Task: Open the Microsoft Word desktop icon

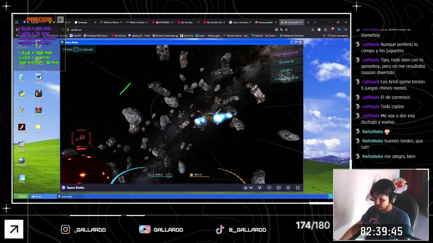Action: [39, 78]
